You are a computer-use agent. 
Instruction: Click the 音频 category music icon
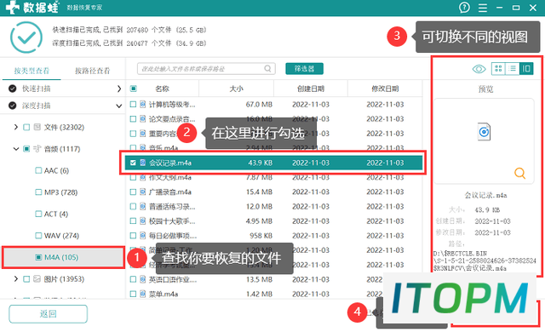pos(37,149)
